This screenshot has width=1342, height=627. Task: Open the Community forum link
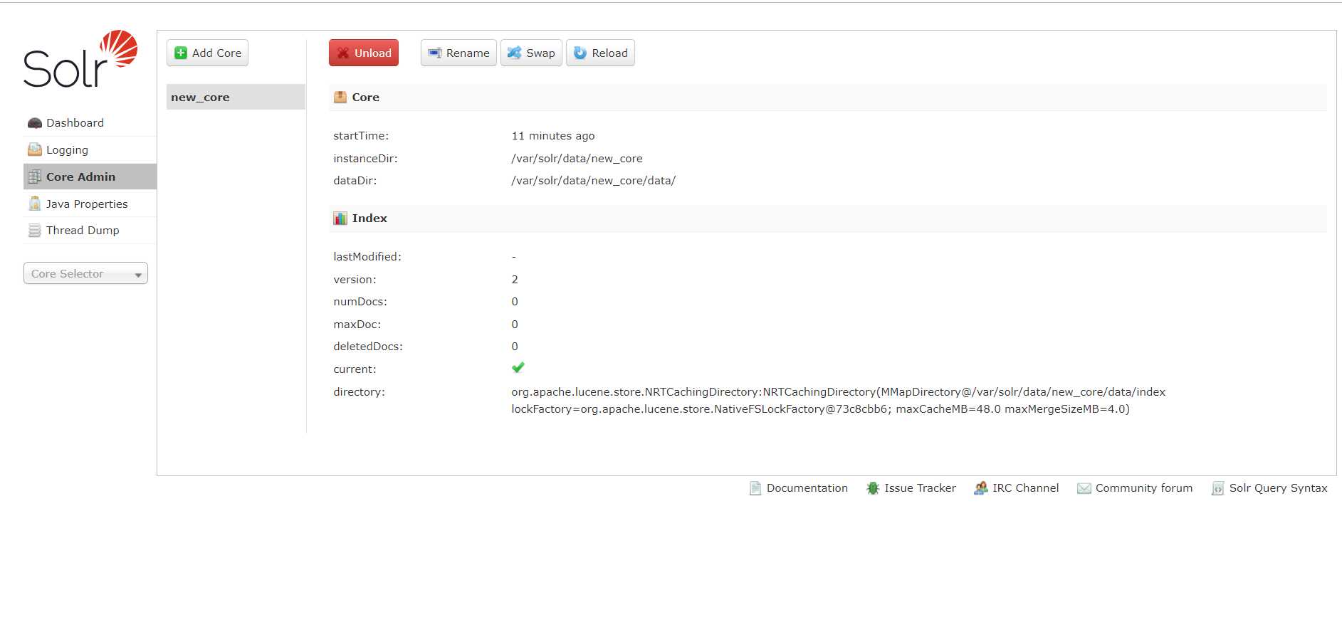[x=1135, y=488]
